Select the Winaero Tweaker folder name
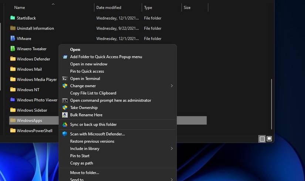 click(31, 49)
